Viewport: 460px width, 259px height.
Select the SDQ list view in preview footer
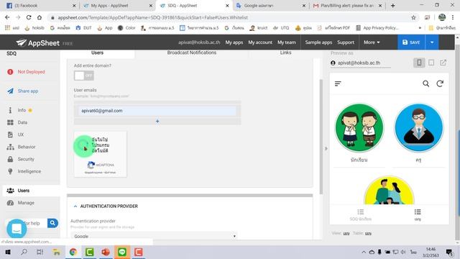click(x=361, y=215)
